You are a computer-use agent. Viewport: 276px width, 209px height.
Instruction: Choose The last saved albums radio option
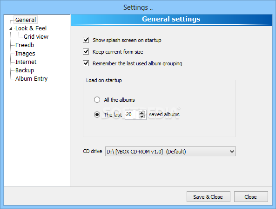[x=97, y=114]
